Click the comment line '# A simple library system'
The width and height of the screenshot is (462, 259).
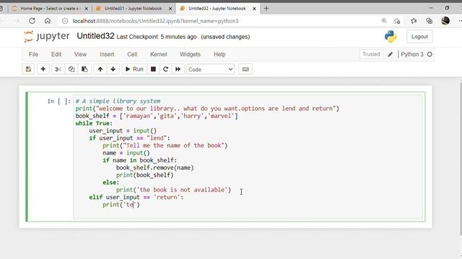click(x=118, y=101)
